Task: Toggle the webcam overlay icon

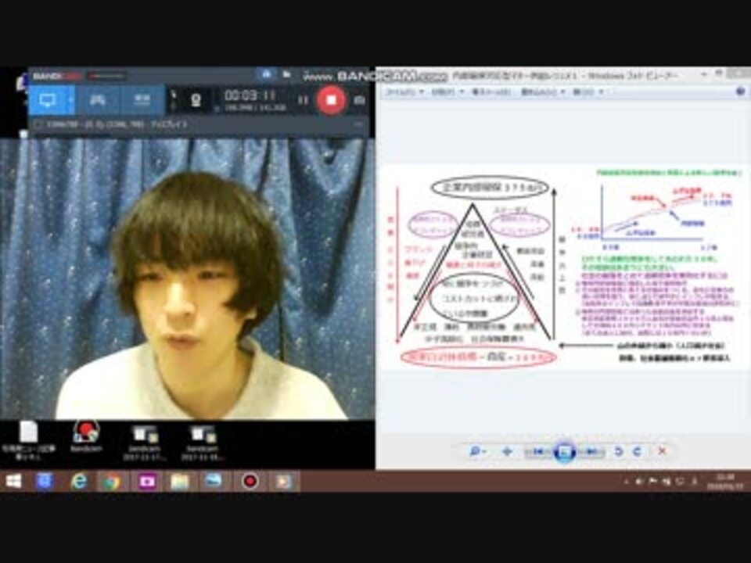Action: click(x=196, y=100)
